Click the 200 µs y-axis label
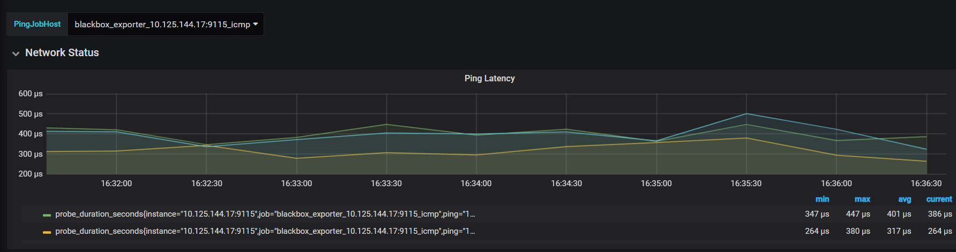Image resolution: width=956 pixels, height=252 pixels. pos(31,174)
